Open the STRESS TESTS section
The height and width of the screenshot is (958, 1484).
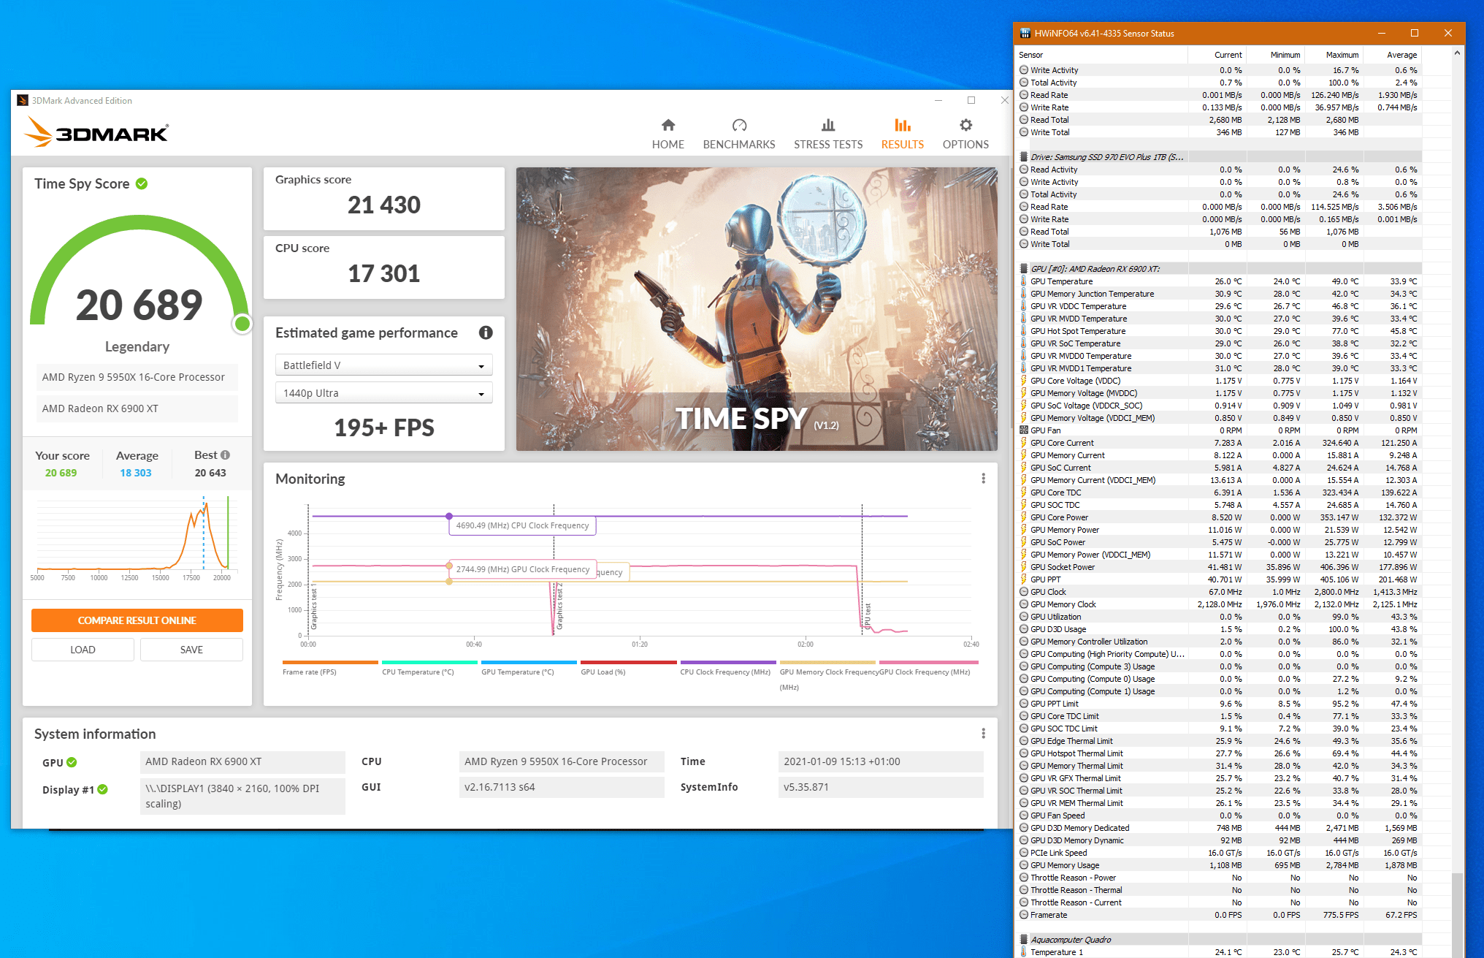(828, 134)
